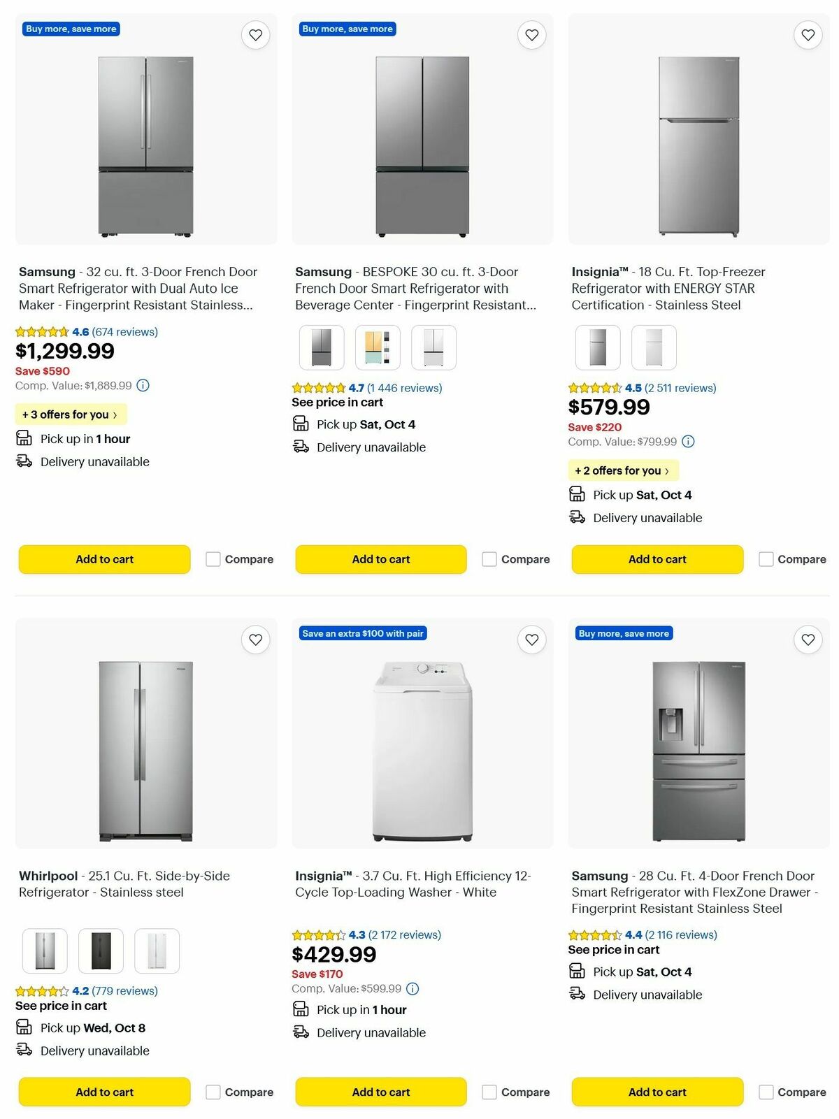839x1119 pixels.
Task: Click the wishlist heart on the Insignia washer
Action: coord(532,639)
